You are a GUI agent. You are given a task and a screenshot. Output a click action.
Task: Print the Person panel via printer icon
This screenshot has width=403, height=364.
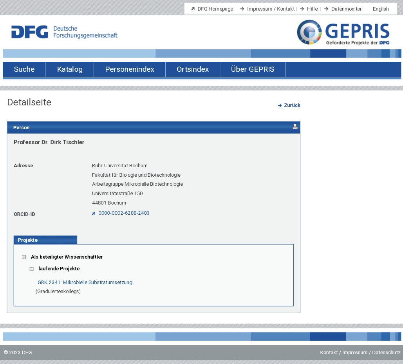click(x=295, y=127)
